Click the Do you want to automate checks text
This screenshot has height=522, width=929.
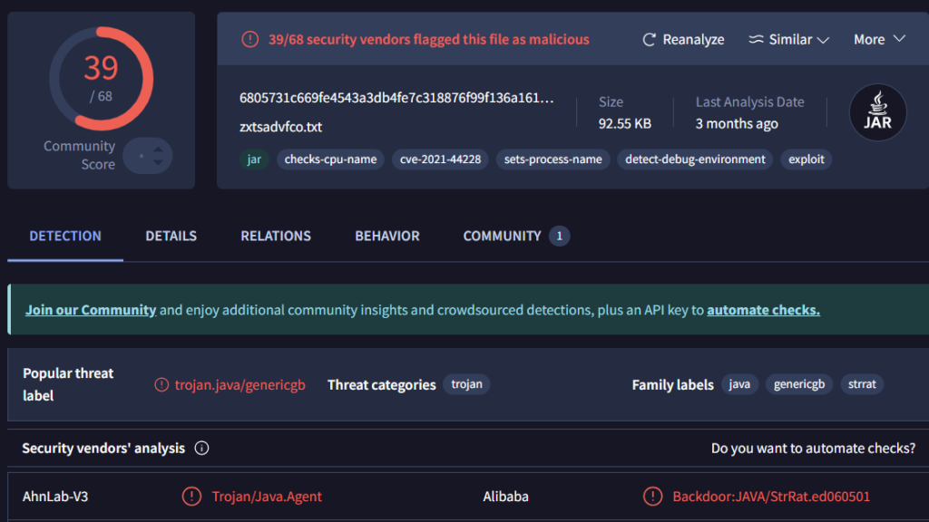click(813, 448)
